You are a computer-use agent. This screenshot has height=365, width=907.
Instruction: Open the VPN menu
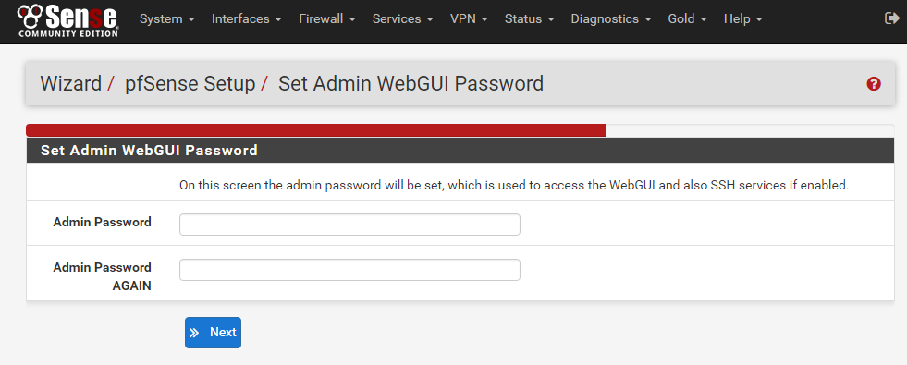point(469,19)
